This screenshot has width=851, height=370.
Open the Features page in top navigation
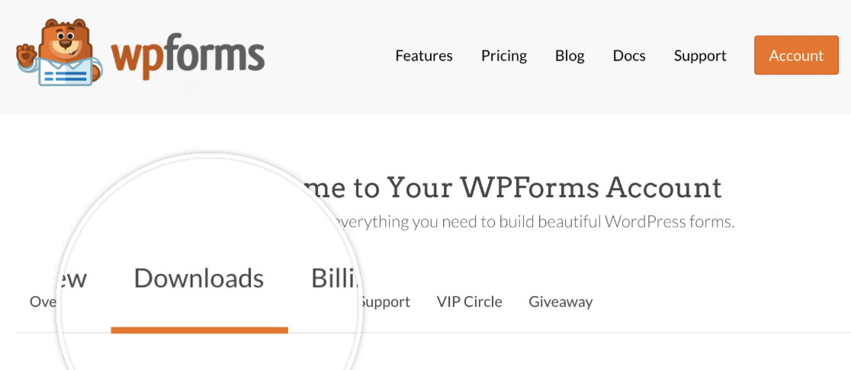click(424, 56)
